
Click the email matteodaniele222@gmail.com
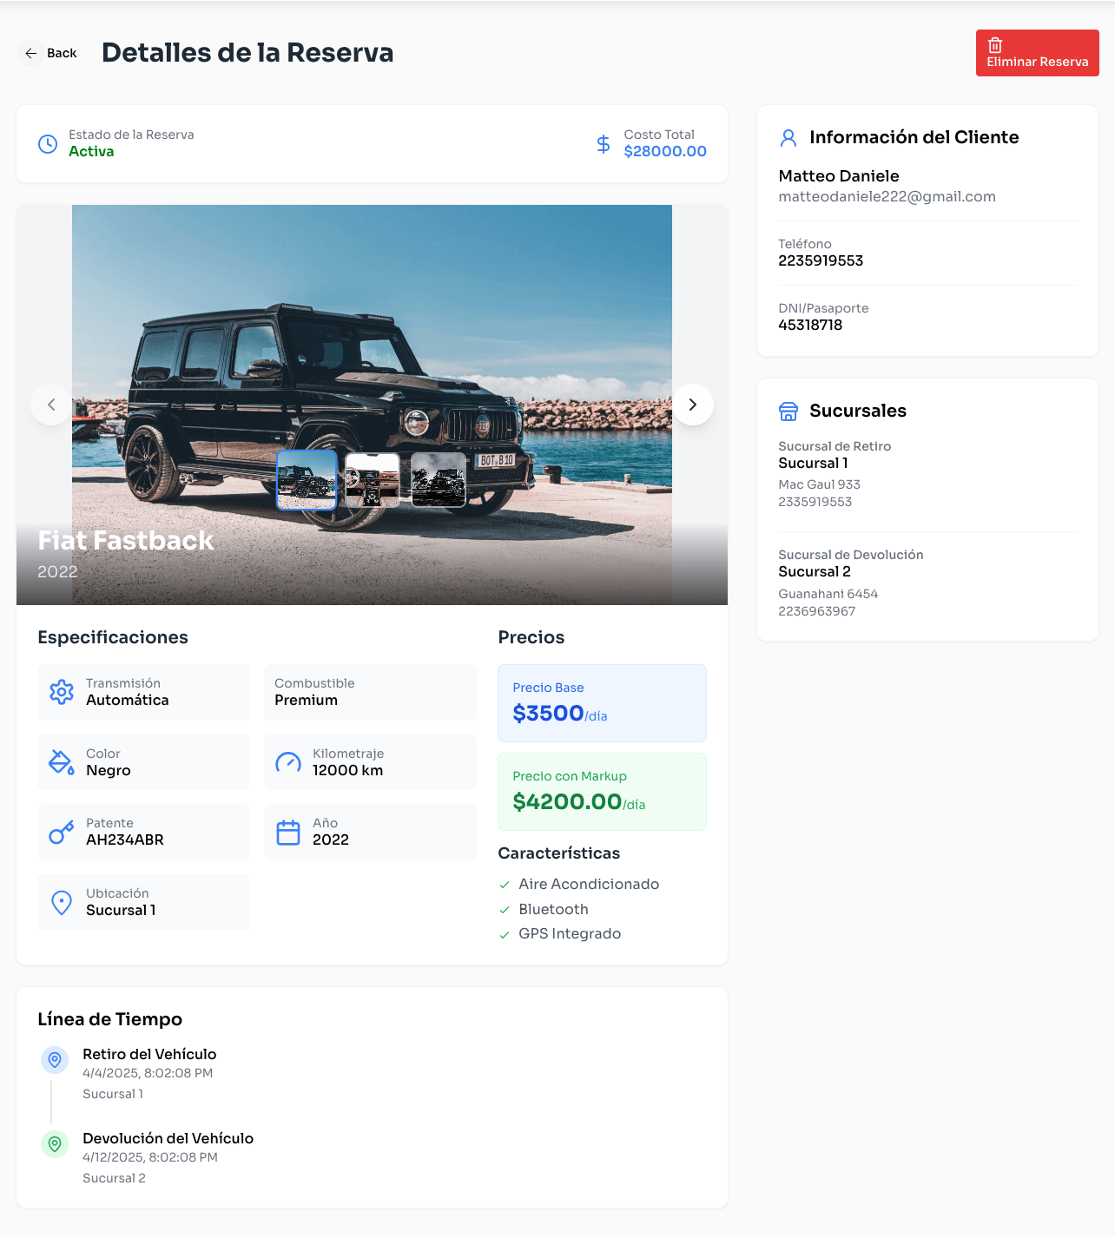pyautogui.click(x=887, y=196)
